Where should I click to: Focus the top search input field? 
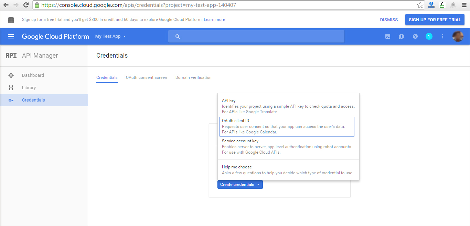256,36
